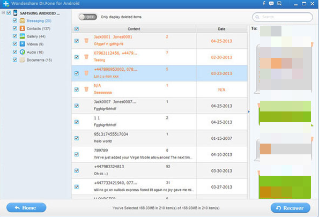The height and width of the screenshot is (217, 319).
Task: Click trash icon on +447890953002 row
Action: 86,73
